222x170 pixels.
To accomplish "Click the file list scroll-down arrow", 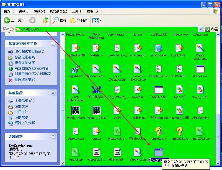I will 218,163.
